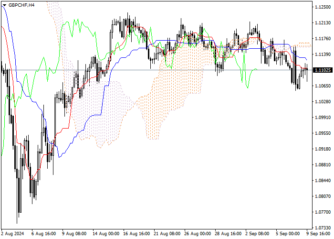Select the 1.11390 price axis label
The height and width of the screenshot is (239, 334).
(323, 54)
